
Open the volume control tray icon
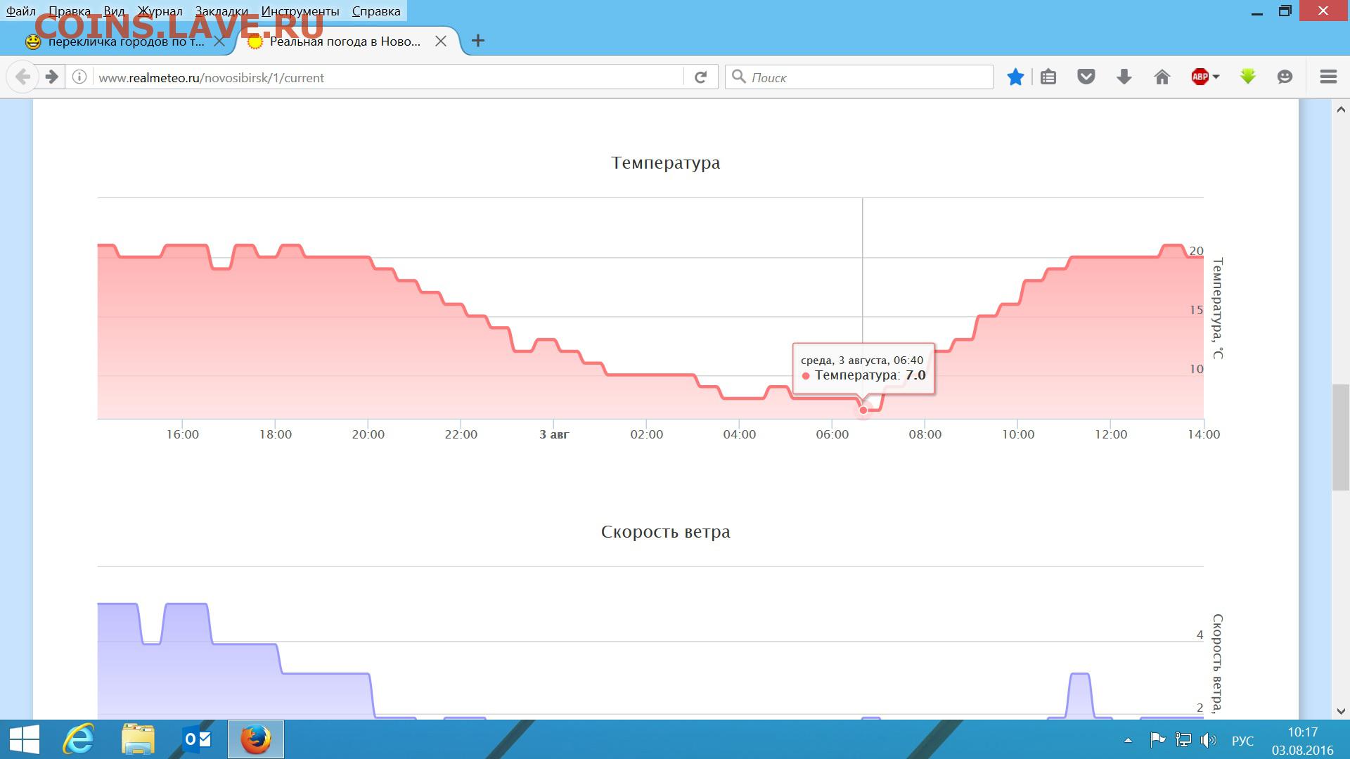[1208, 740]
